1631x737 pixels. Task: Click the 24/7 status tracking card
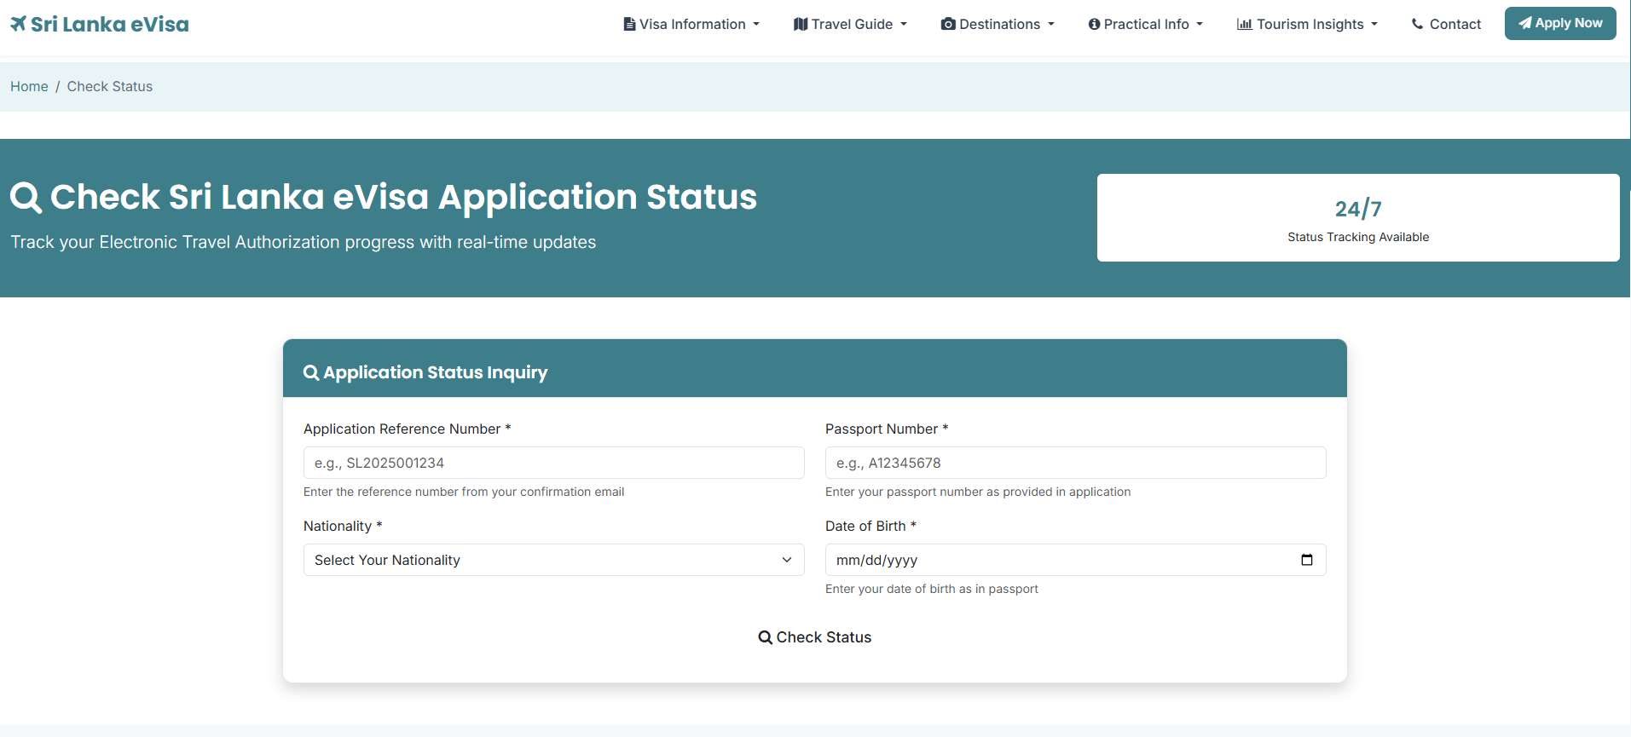pos(1358,218)
